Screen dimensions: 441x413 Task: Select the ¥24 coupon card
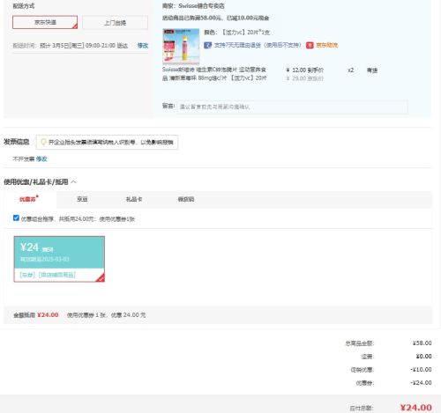click(x=59, y=259)
